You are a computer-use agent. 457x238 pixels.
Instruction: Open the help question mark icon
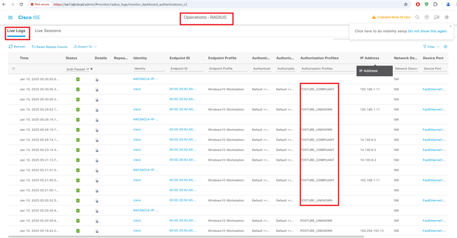(427, 17)
